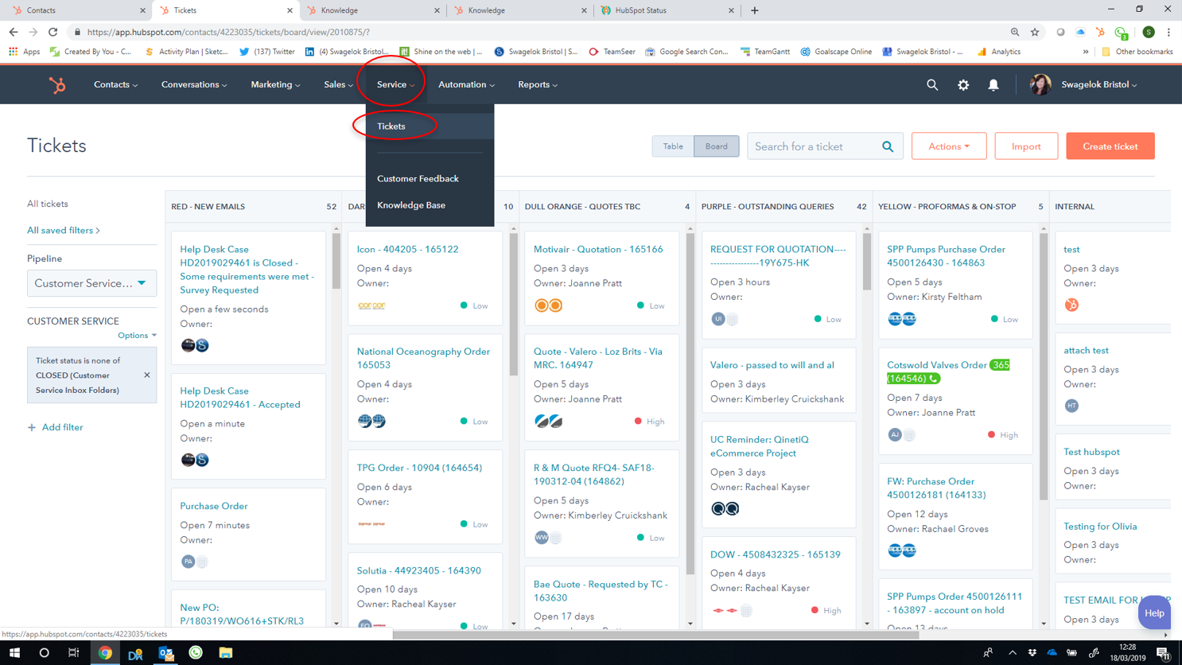1182x665 pixels.
Task: Open the Motivair - Quotation - 165166 ticket
Action: pyautogui.click(x=598, y=249)
